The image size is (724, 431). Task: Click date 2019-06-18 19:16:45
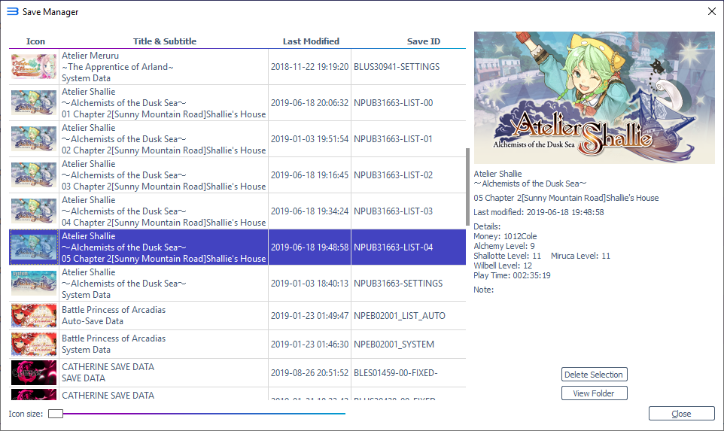point(309,175)
